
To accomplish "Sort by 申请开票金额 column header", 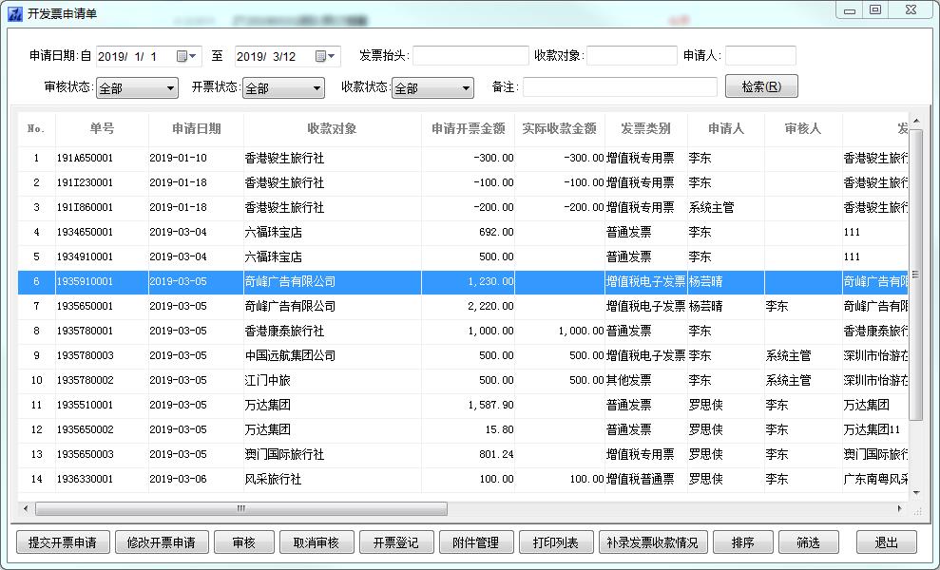I will (x=468, y=129).
